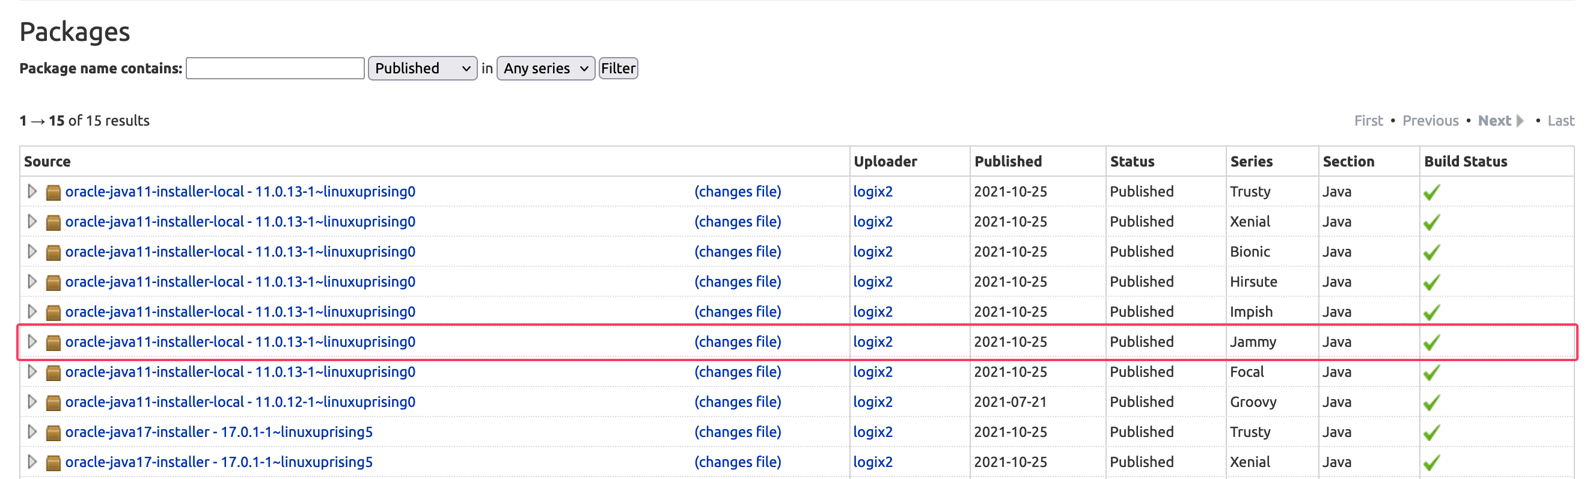Open oracle-java11-installer-local 11.0.12-1 package link
The height and width of the screenshot is (479, 1587).
coord(240,402)
